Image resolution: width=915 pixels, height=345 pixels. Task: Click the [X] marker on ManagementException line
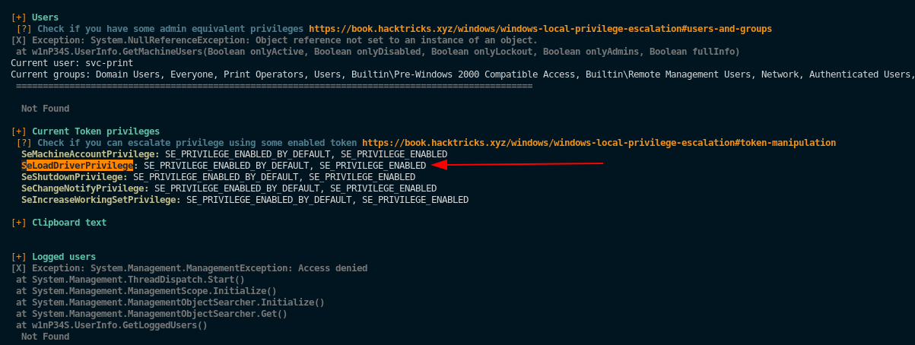click(x=18, y=268)
